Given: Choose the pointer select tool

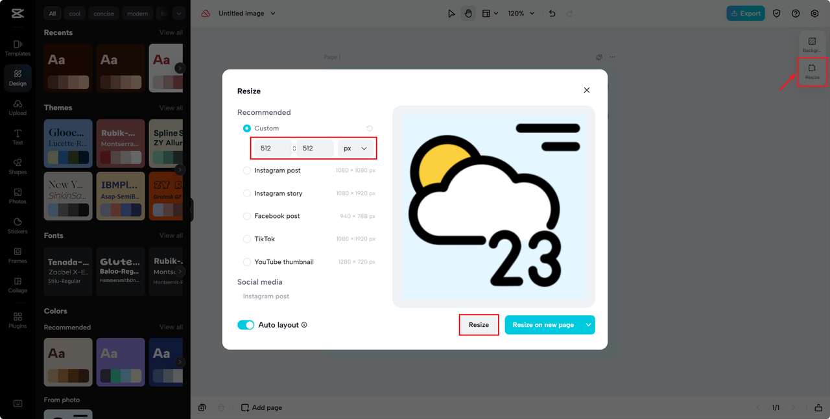Looking at the screenshot, I should click(x=451, y=13).
